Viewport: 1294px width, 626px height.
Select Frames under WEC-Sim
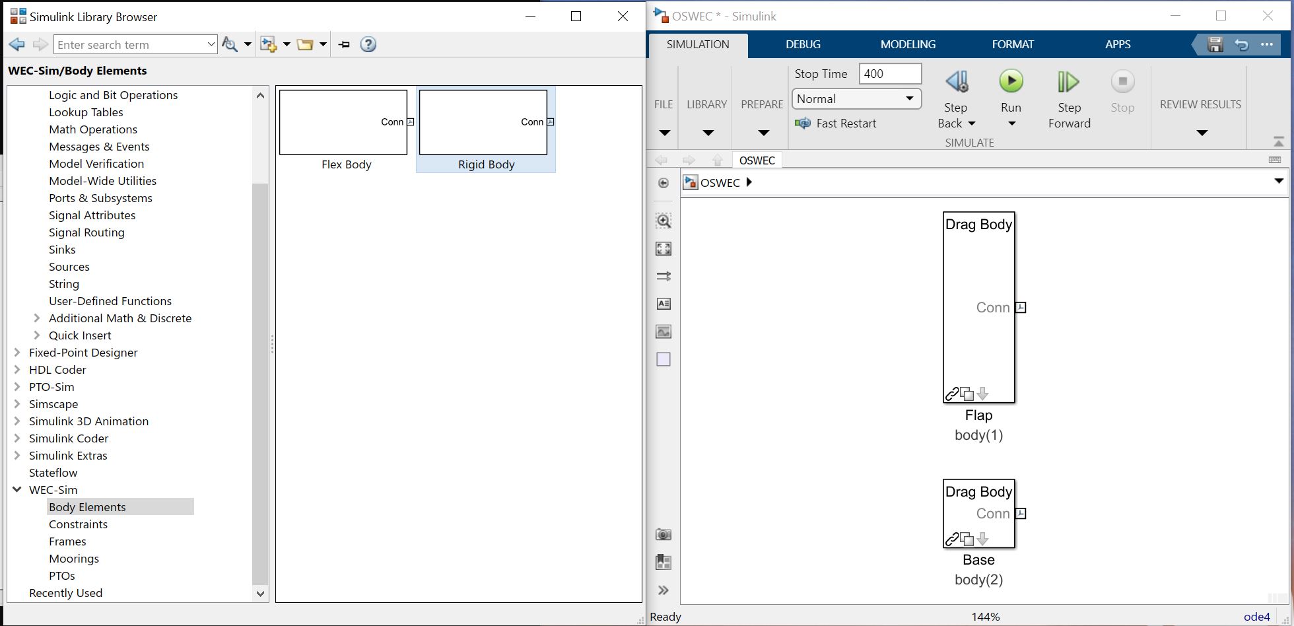tap(67, 541)
